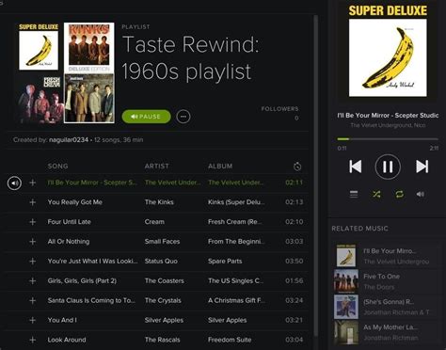Open album Freedom Suite
446x350 pixels.
pos(230,340)
